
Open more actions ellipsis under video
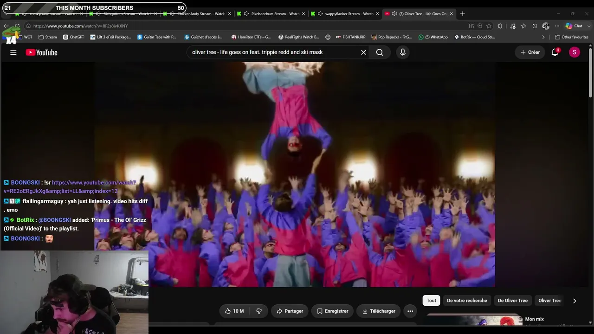(x=410, y=311)
